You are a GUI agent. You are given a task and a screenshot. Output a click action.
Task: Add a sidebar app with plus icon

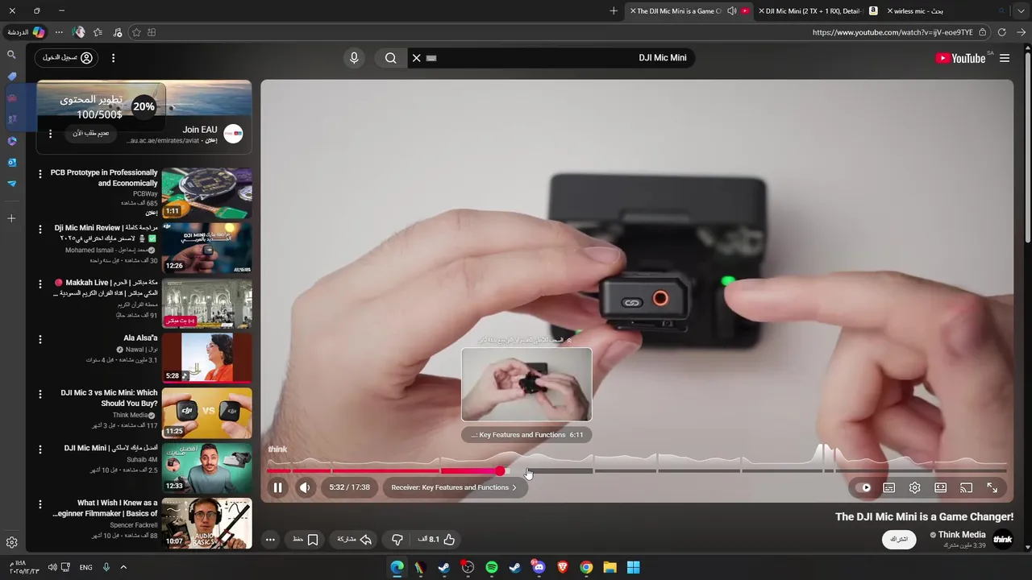pyautogui.click(x=11, y=218)
